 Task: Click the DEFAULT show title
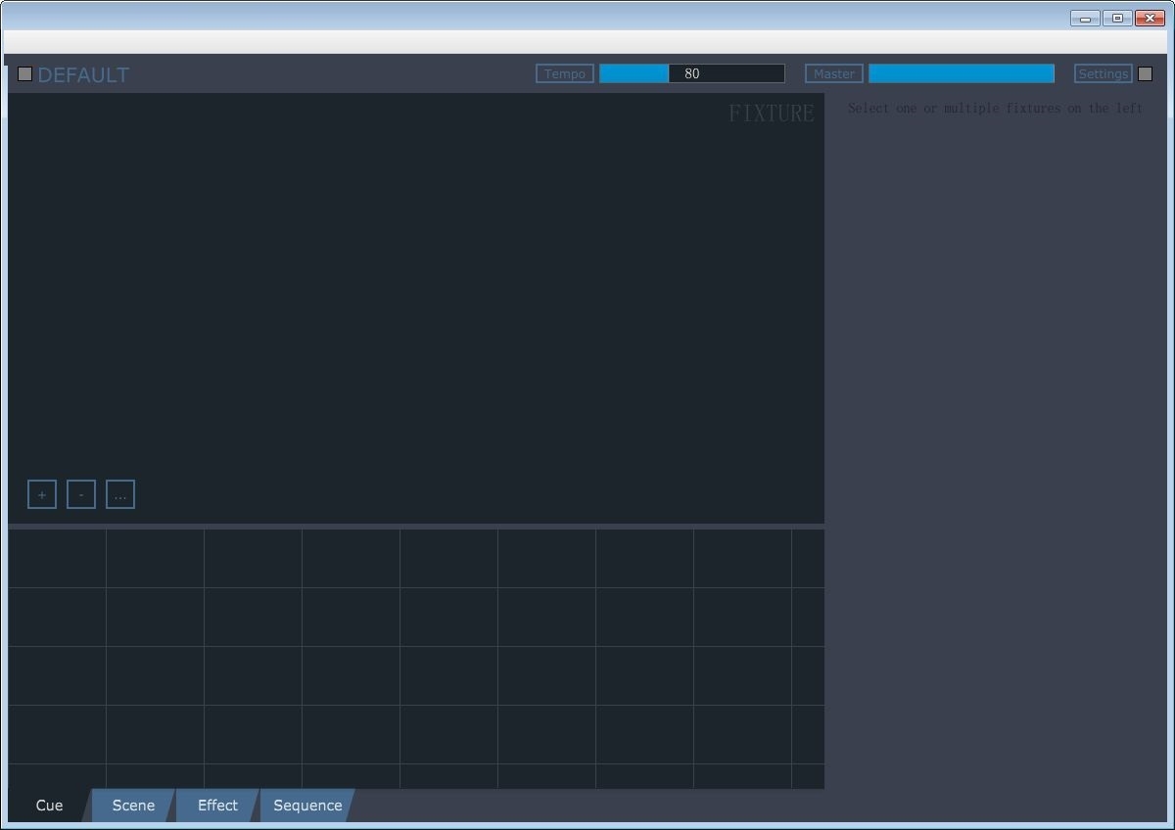(x=83, y=74)
